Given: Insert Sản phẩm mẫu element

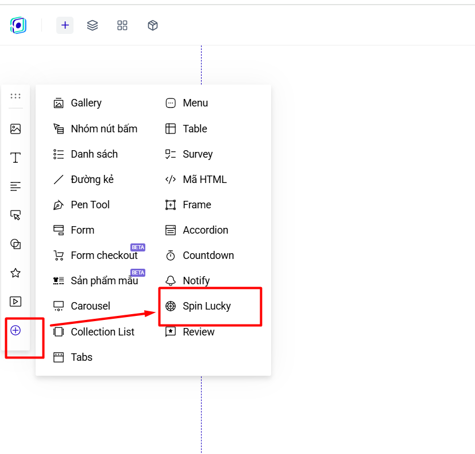Looking at the screenshot, I should click(95, 281).
